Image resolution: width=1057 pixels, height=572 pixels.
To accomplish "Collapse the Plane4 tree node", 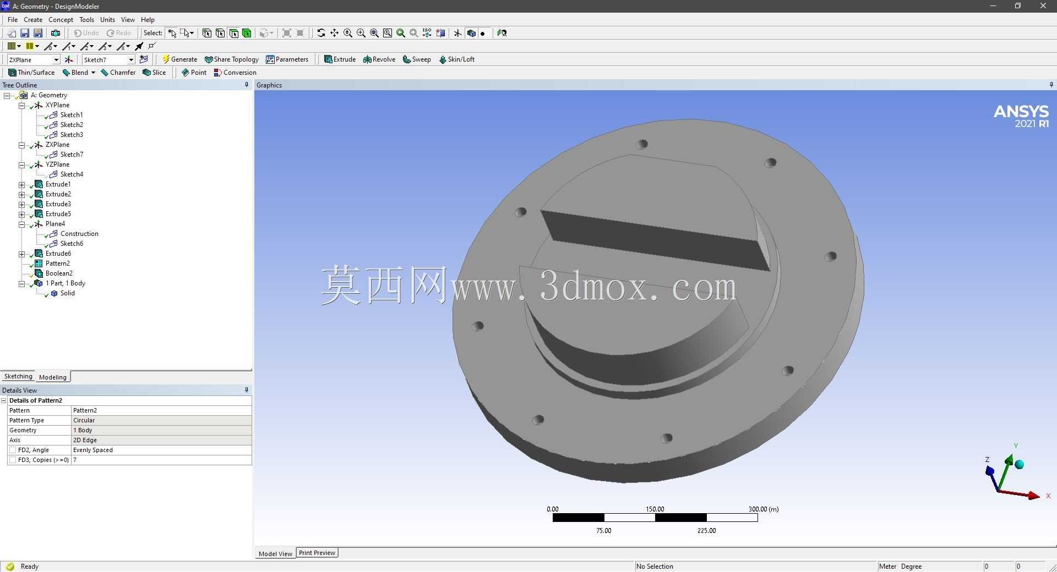I will (21, 224).
